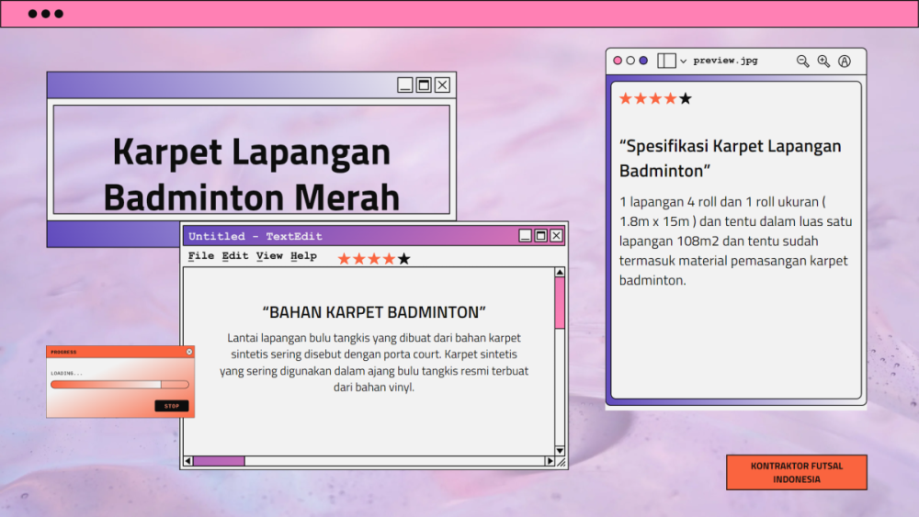This screenshot has height=517, width=919.
Task: Open the Help menu in TextEdit
Action: click(x=303, y=256)
